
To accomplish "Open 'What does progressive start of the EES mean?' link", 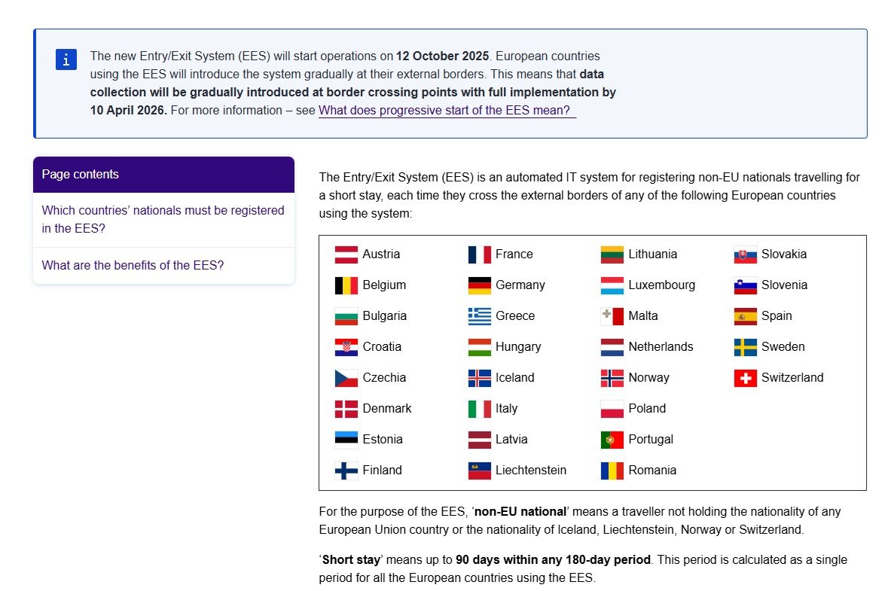I will (447, 111).
